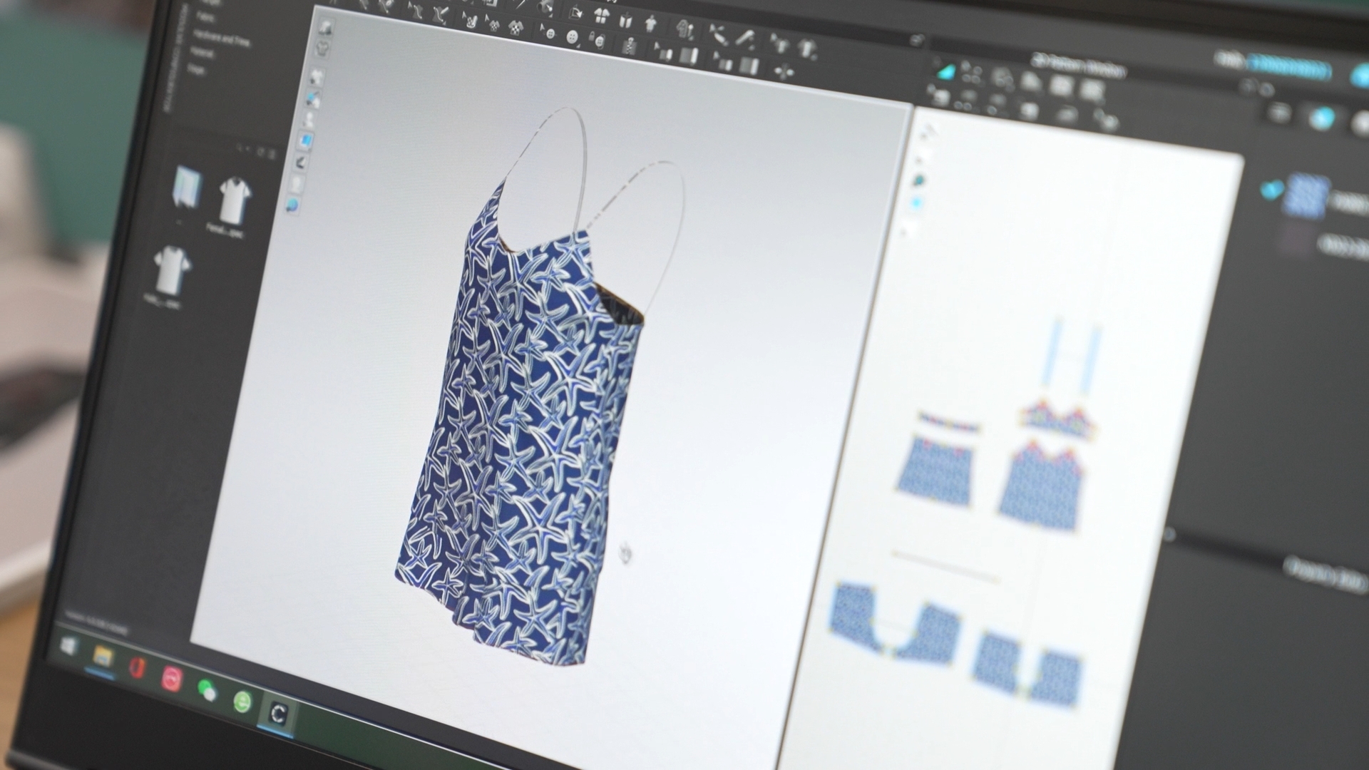
Task: Open the Windows Start menu
Action: tap(68, 647)
